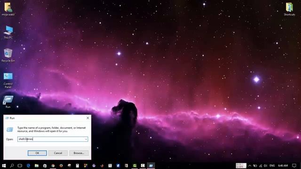
Task: Select the This PC desktop icon
Action: click(x=8, y=32)
